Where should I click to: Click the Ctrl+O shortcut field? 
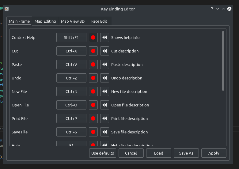coord(71,105)
